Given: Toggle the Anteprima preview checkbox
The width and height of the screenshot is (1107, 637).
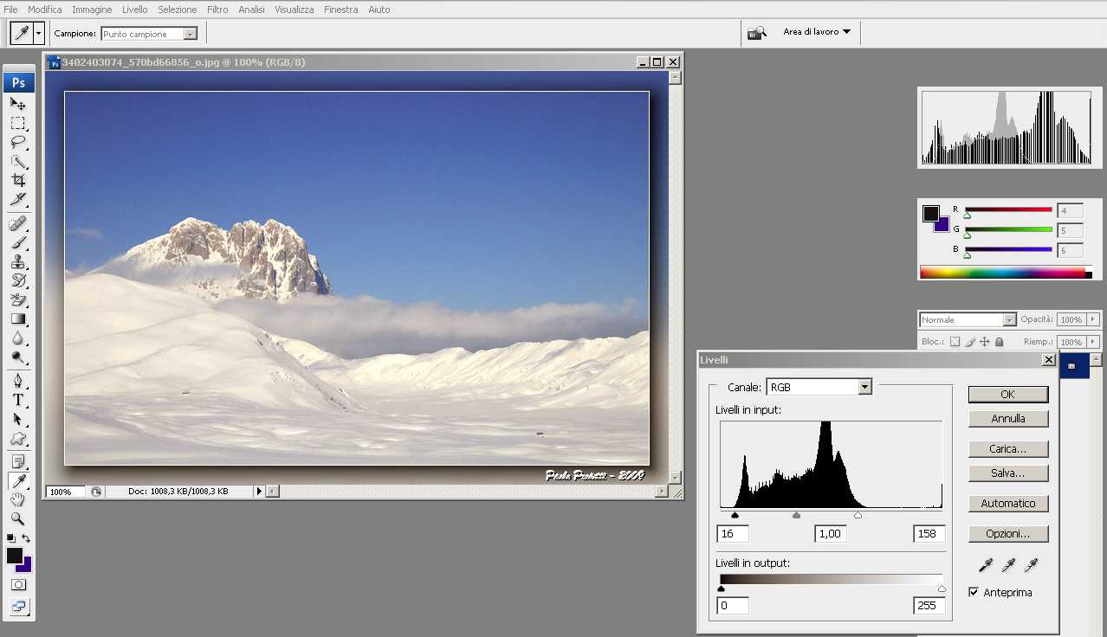Looking at the screenshot, I should tap(974, 593).
